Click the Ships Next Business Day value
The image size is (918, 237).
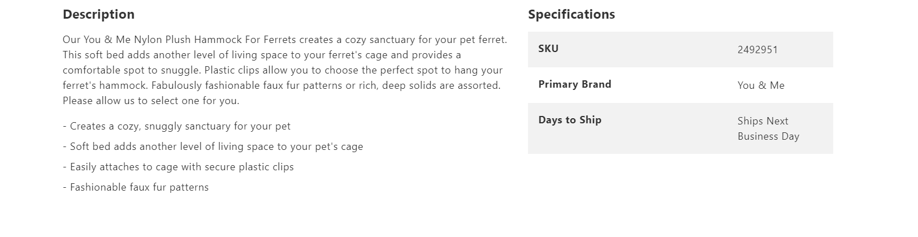768,128
